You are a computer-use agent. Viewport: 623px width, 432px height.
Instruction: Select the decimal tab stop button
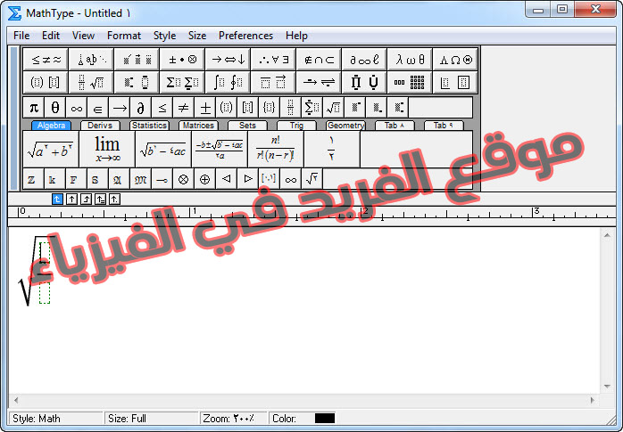point(114,199)
